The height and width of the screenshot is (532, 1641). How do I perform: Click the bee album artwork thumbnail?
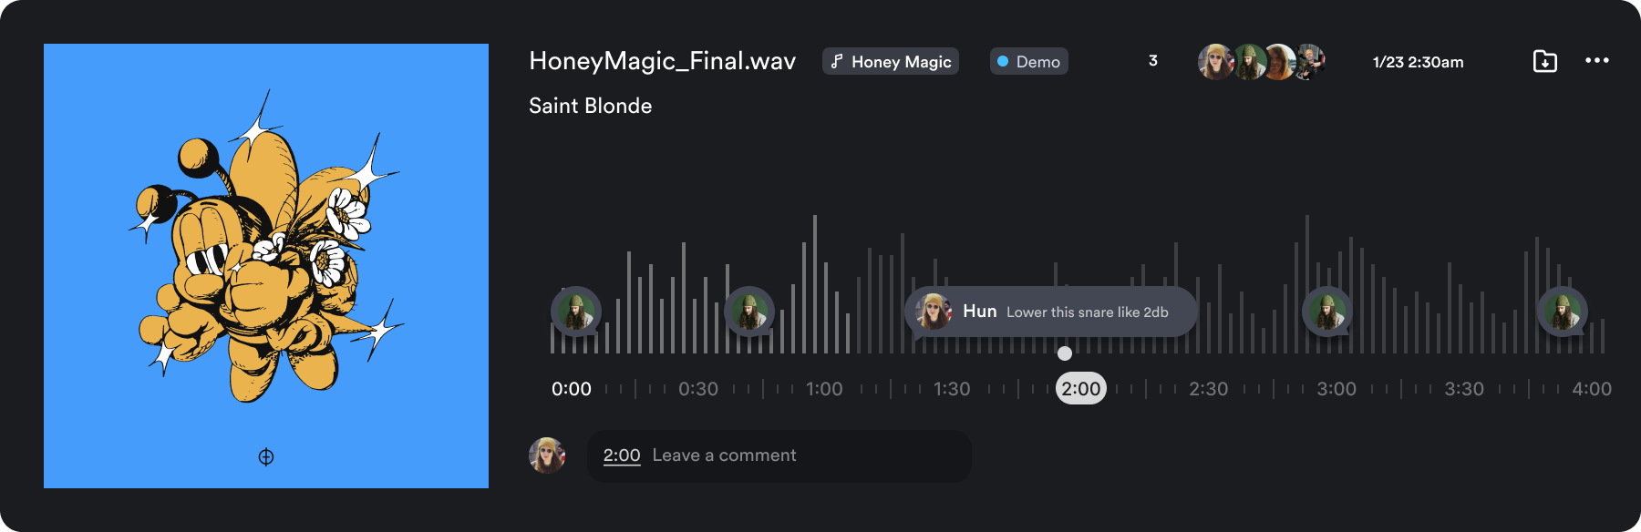266,266
